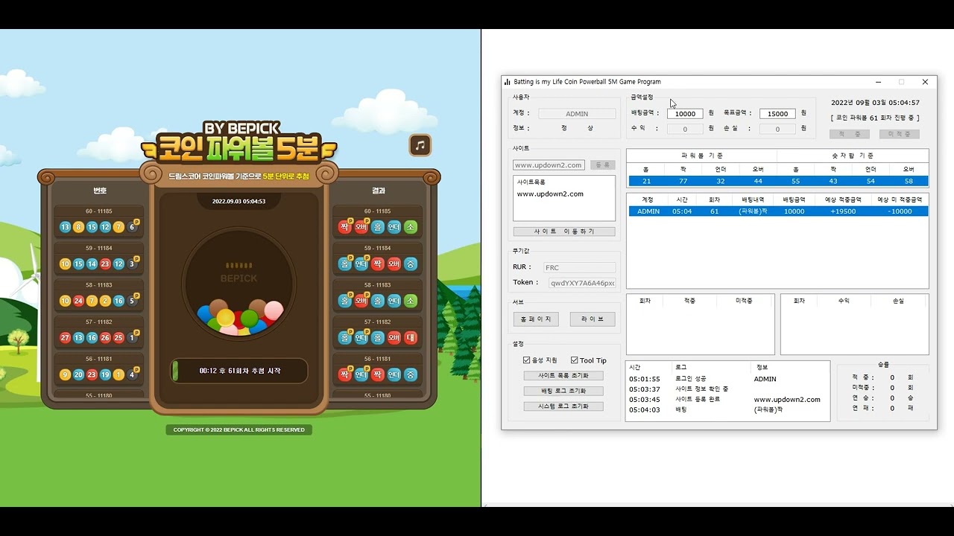Click the ball drawing machine globe
The width and height of the screenshot is (954, 536).
tap(239, 284)
